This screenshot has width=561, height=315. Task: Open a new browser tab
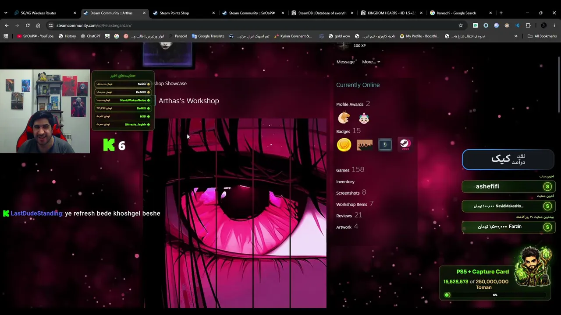coord(501,13)
